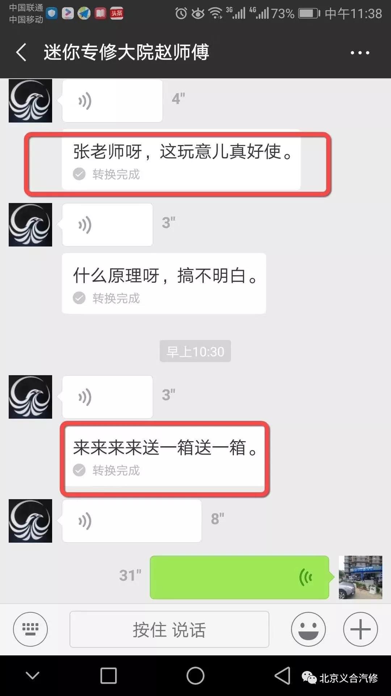Screen dimensions: 391x696
Task: Open the top contact's bird-logo avatar
Action: point(30,101)
